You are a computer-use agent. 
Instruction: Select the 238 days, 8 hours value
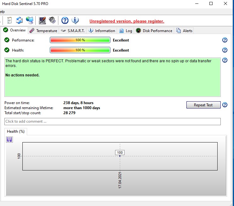[x=78, y=103]
